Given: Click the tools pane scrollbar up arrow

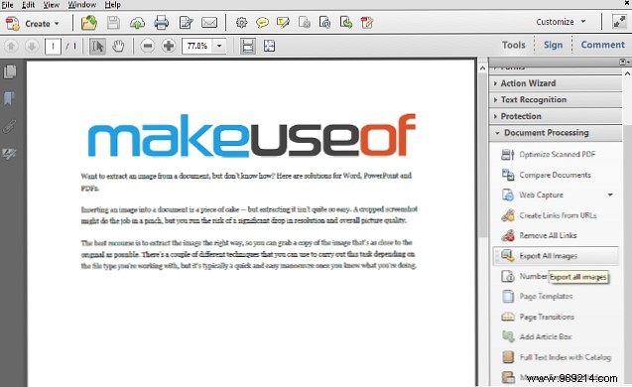Looking at the screenshot, I should (x=627, y=73).
